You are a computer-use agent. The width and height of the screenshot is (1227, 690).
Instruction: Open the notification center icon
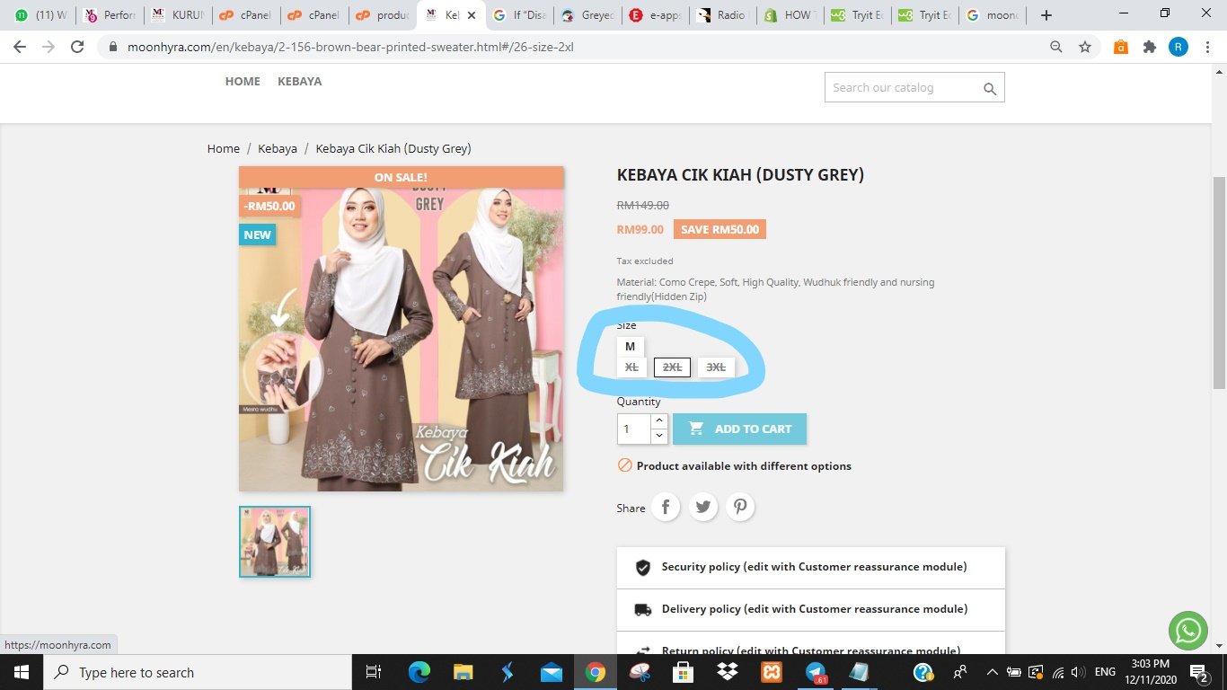click(x=1200, y=672)
